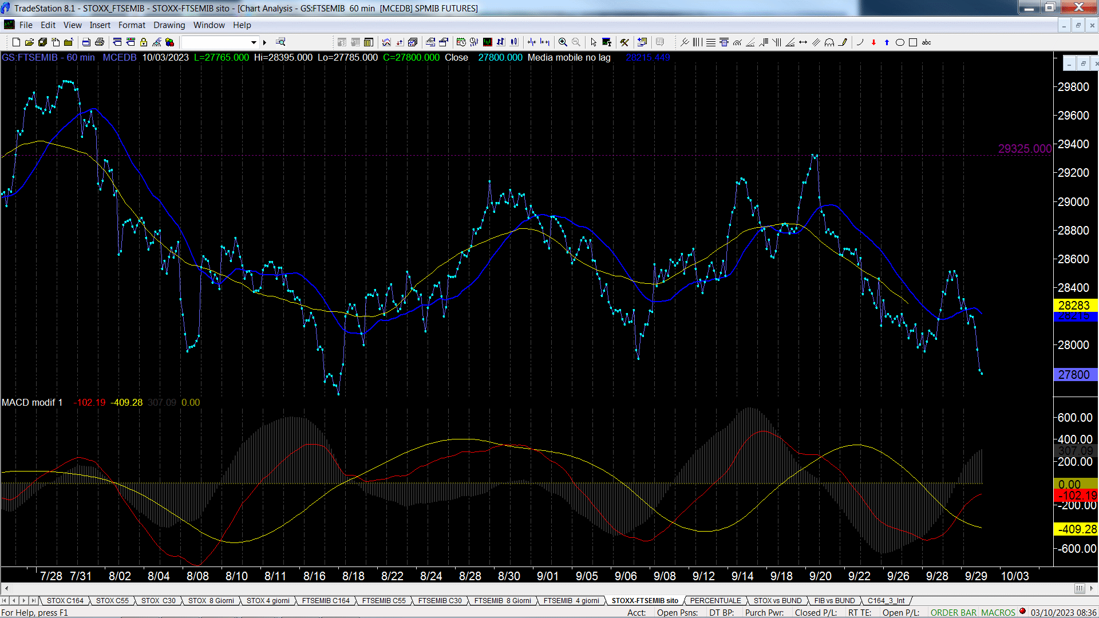Jump to last workspace tab arrow

point(33,600)
